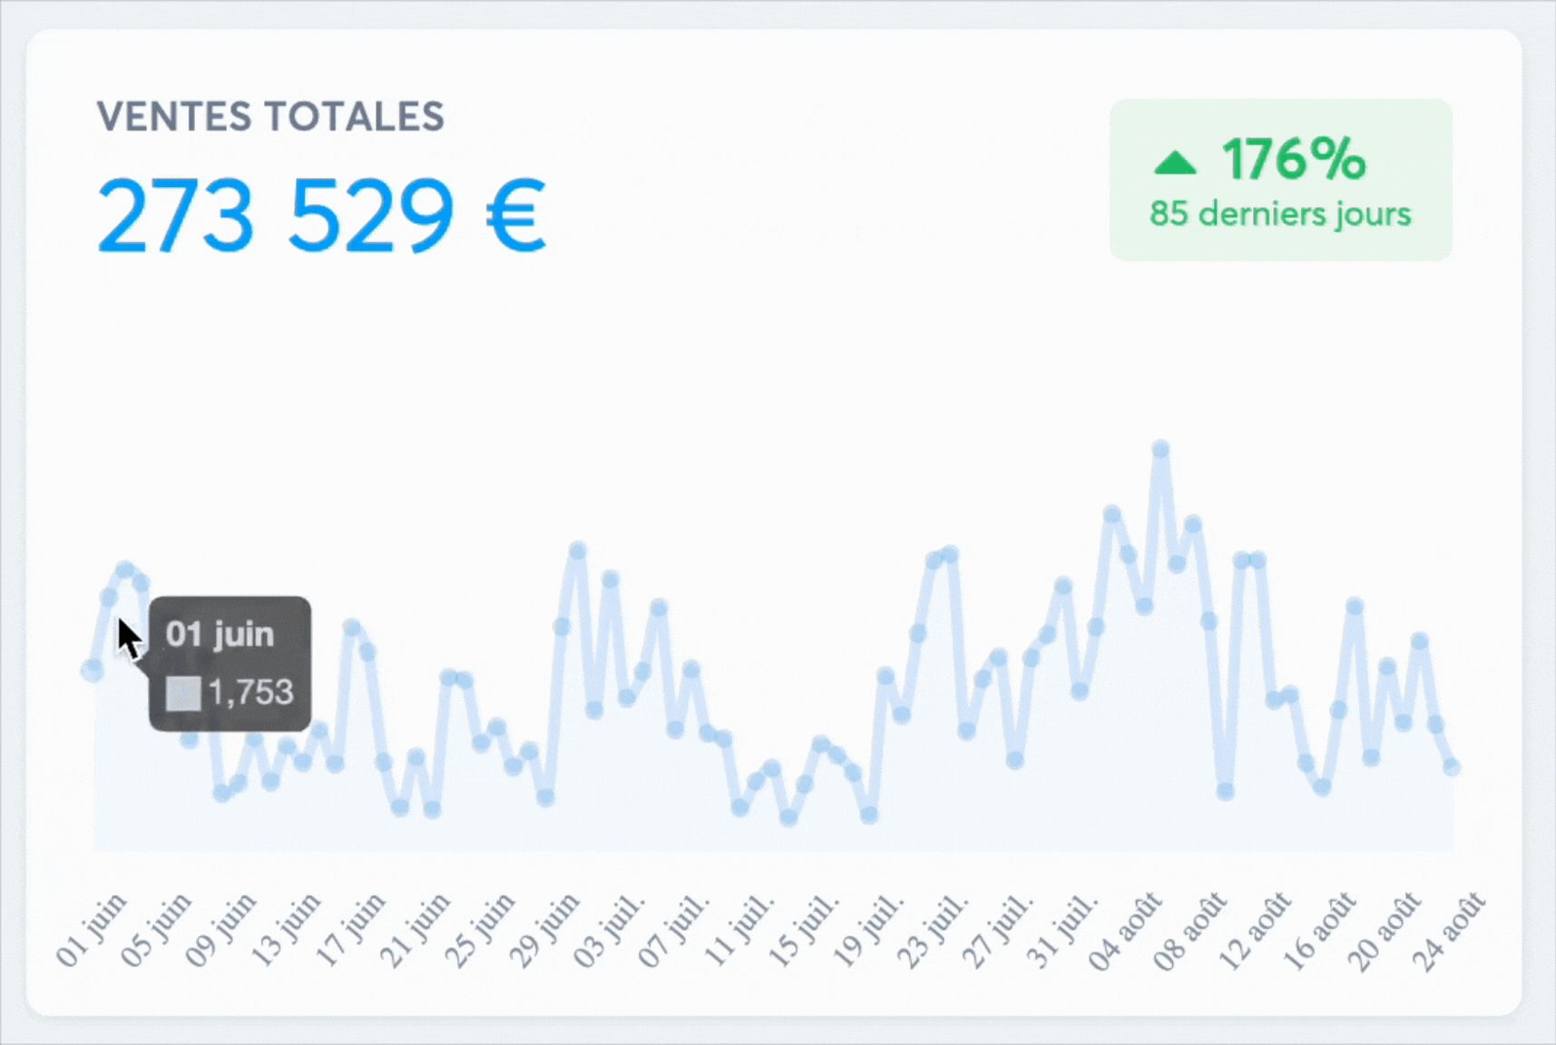Click the 176% growth percentage
The height and width of the screenshot is (1045, 1556).
(1293, 160)
